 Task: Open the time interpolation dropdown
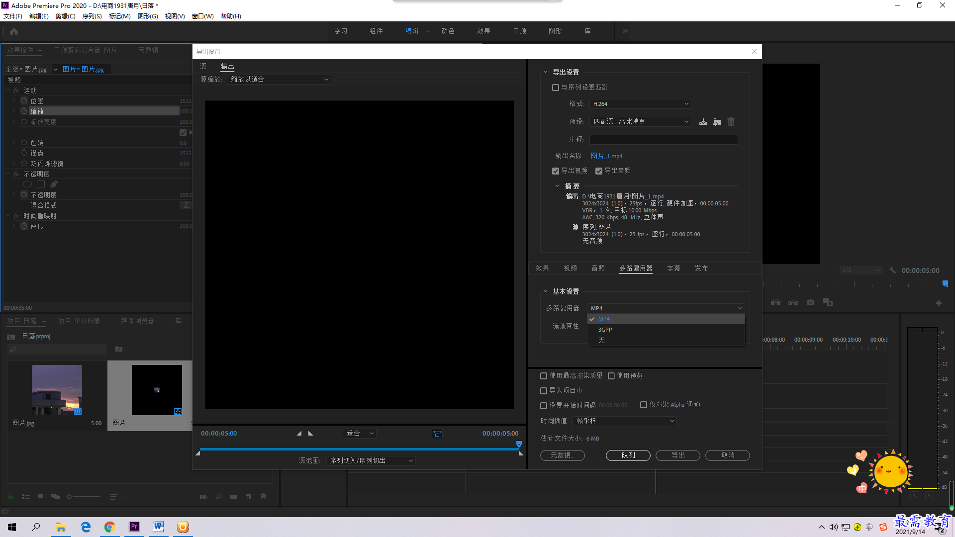[x=624, y=421]
